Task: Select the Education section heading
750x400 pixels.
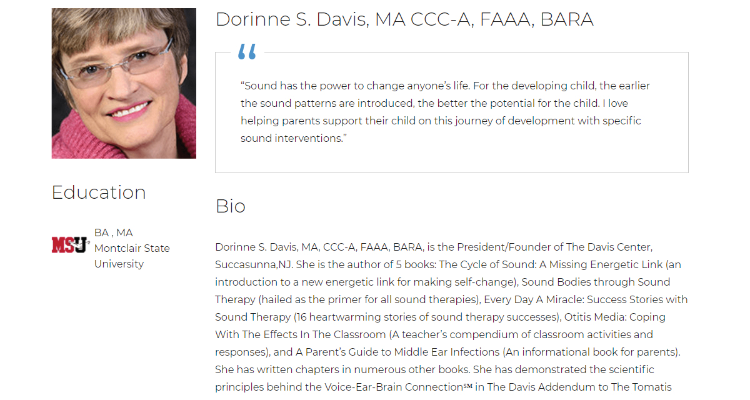Action: click(99, 192)
